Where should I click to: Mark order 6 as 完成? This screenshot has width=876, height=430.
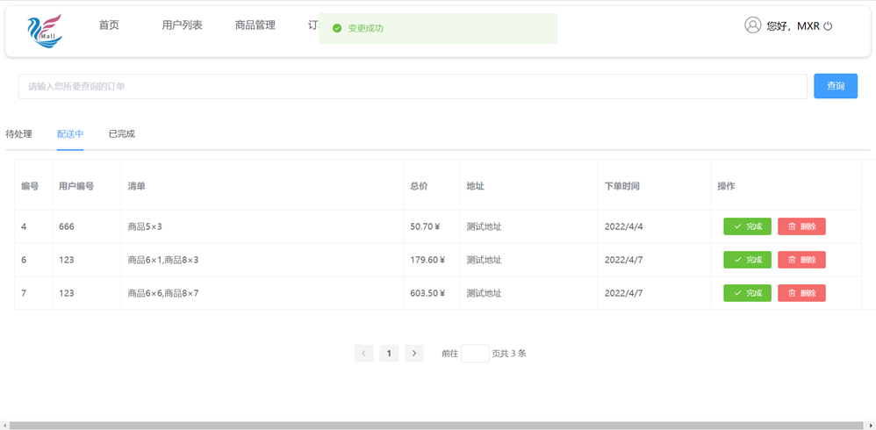pyautogui.click(x=748, y=260)
